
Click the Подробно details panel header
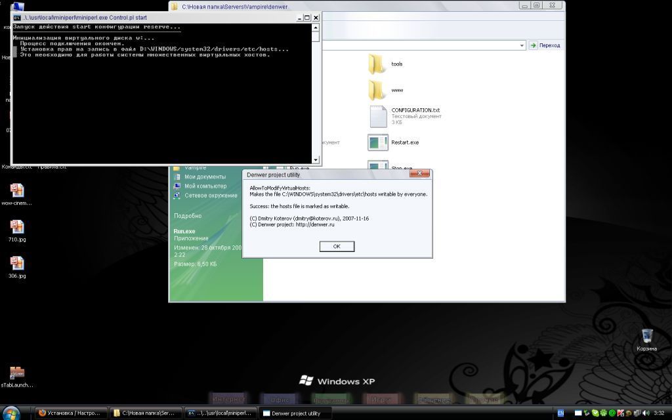(x=188, y=216)
